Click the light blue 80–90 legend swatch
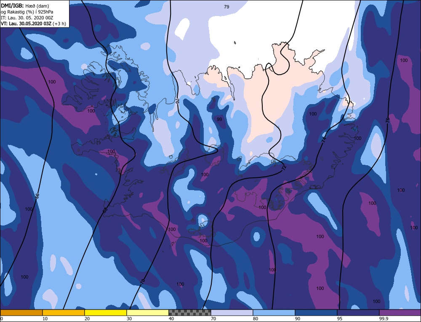This screenshot has width=421, height=322. point(274,313)
